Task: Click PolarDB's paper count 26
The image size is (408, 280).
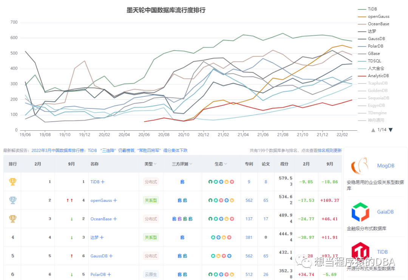Action: coord(266,274)
